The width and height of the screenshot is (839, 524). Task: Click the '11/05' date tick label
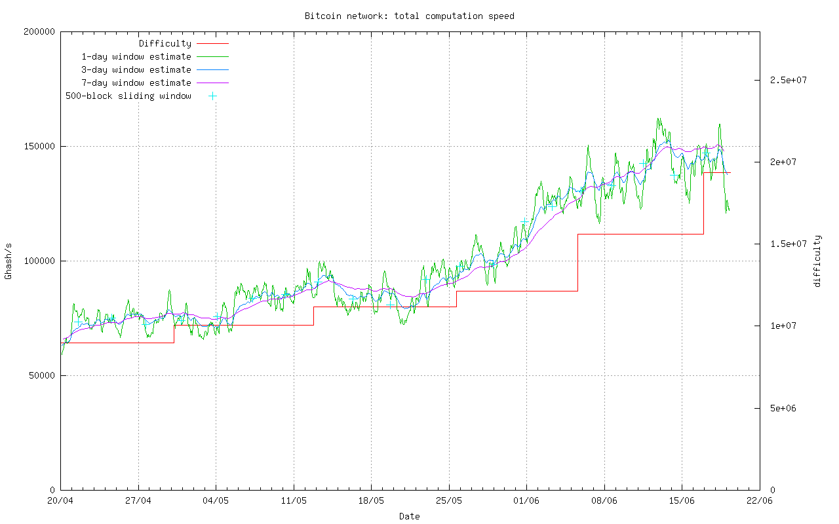[x=294, y=501]
